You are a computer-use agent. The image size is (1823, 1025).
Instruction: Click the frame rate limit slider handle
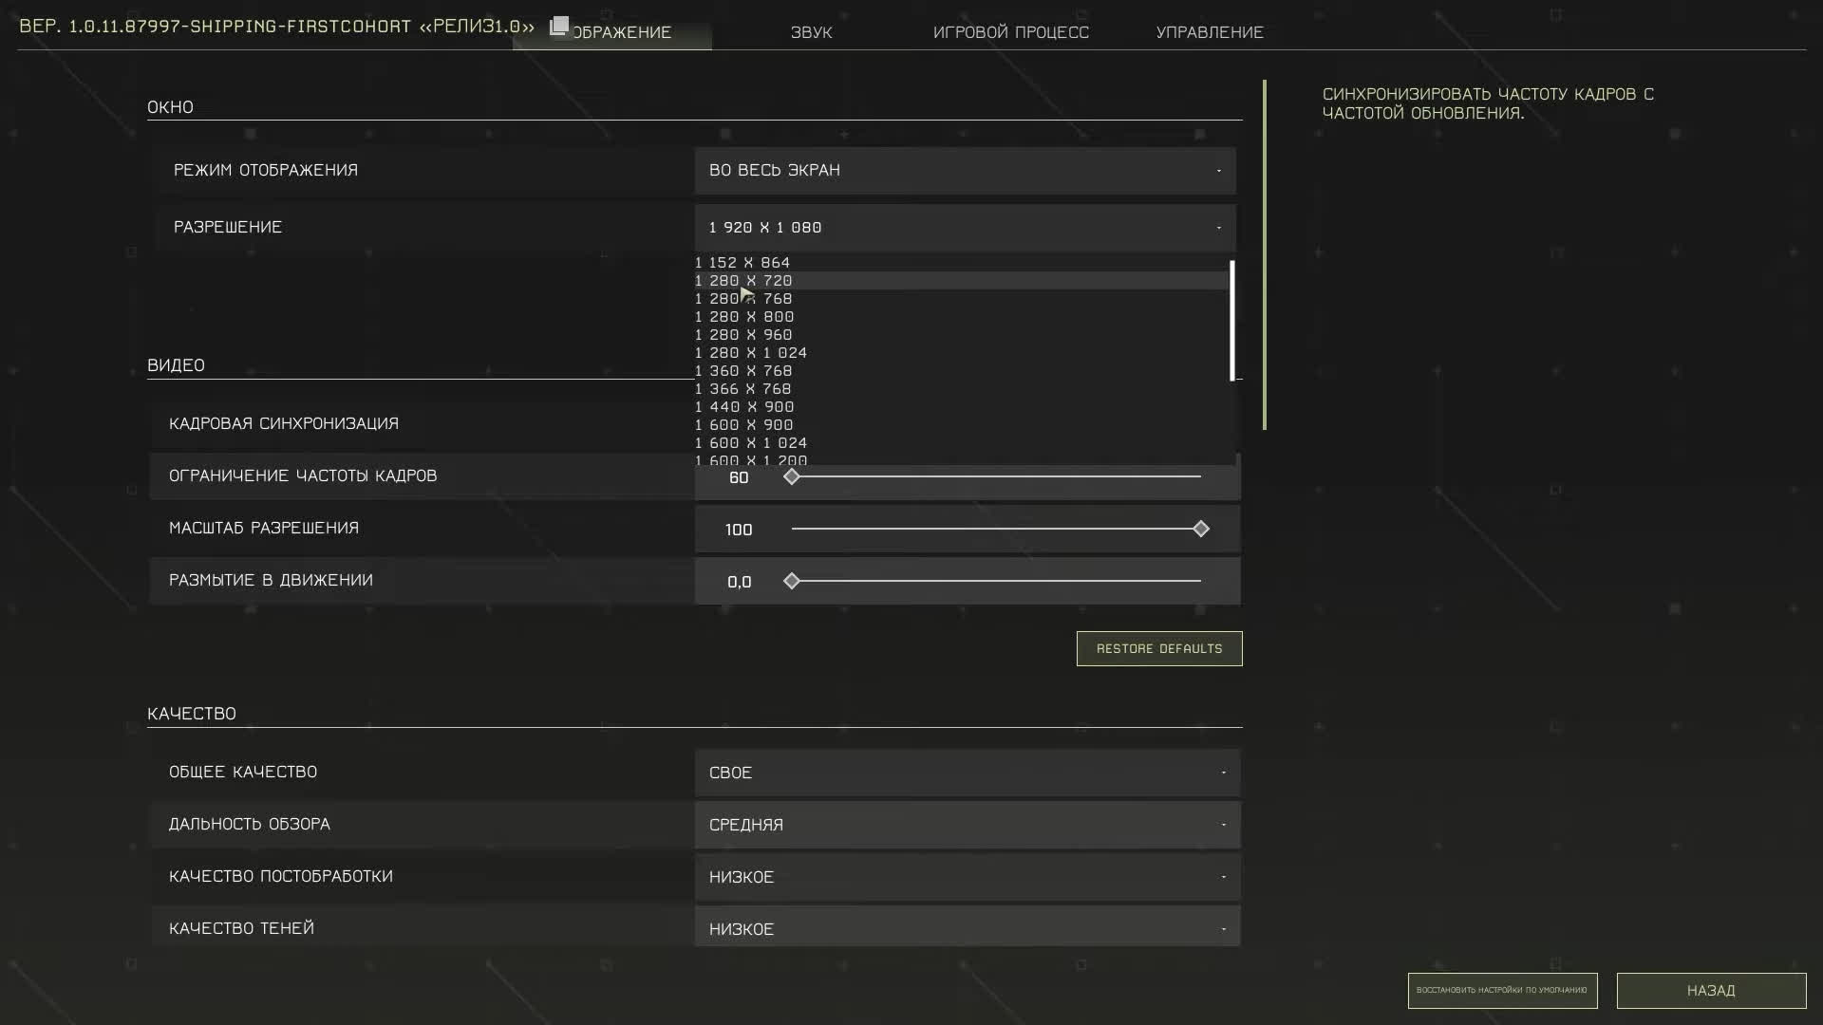792,477
